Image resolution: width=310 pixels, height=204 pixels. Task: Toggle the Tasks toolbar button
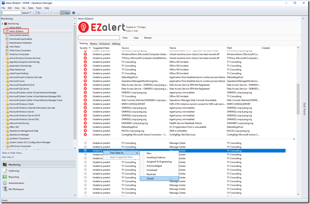[x=65, y=13]
